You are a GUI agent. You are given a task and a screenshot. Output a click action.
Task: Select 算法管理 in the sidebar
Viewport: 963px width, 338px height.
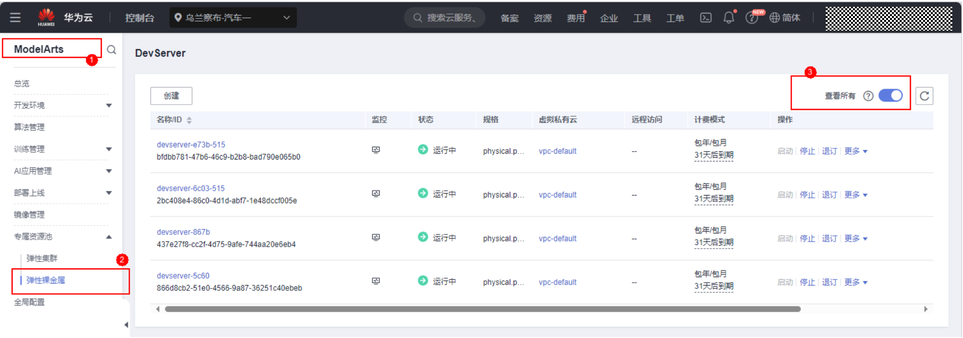pos(29,127)
